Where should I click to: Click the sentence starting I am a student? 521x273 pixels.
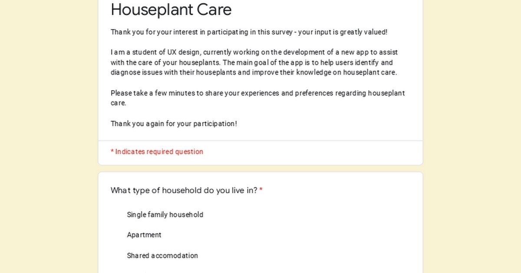(254, 62)
